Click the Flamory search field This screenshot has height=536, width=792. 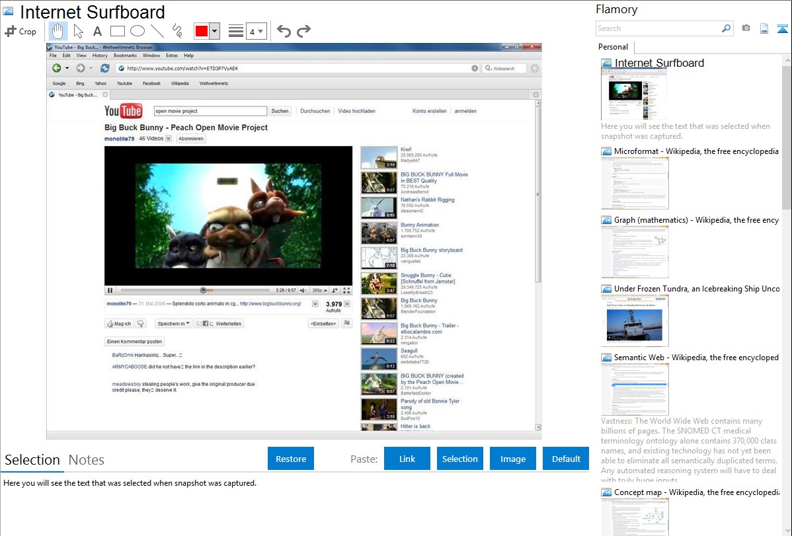point(658,28)
